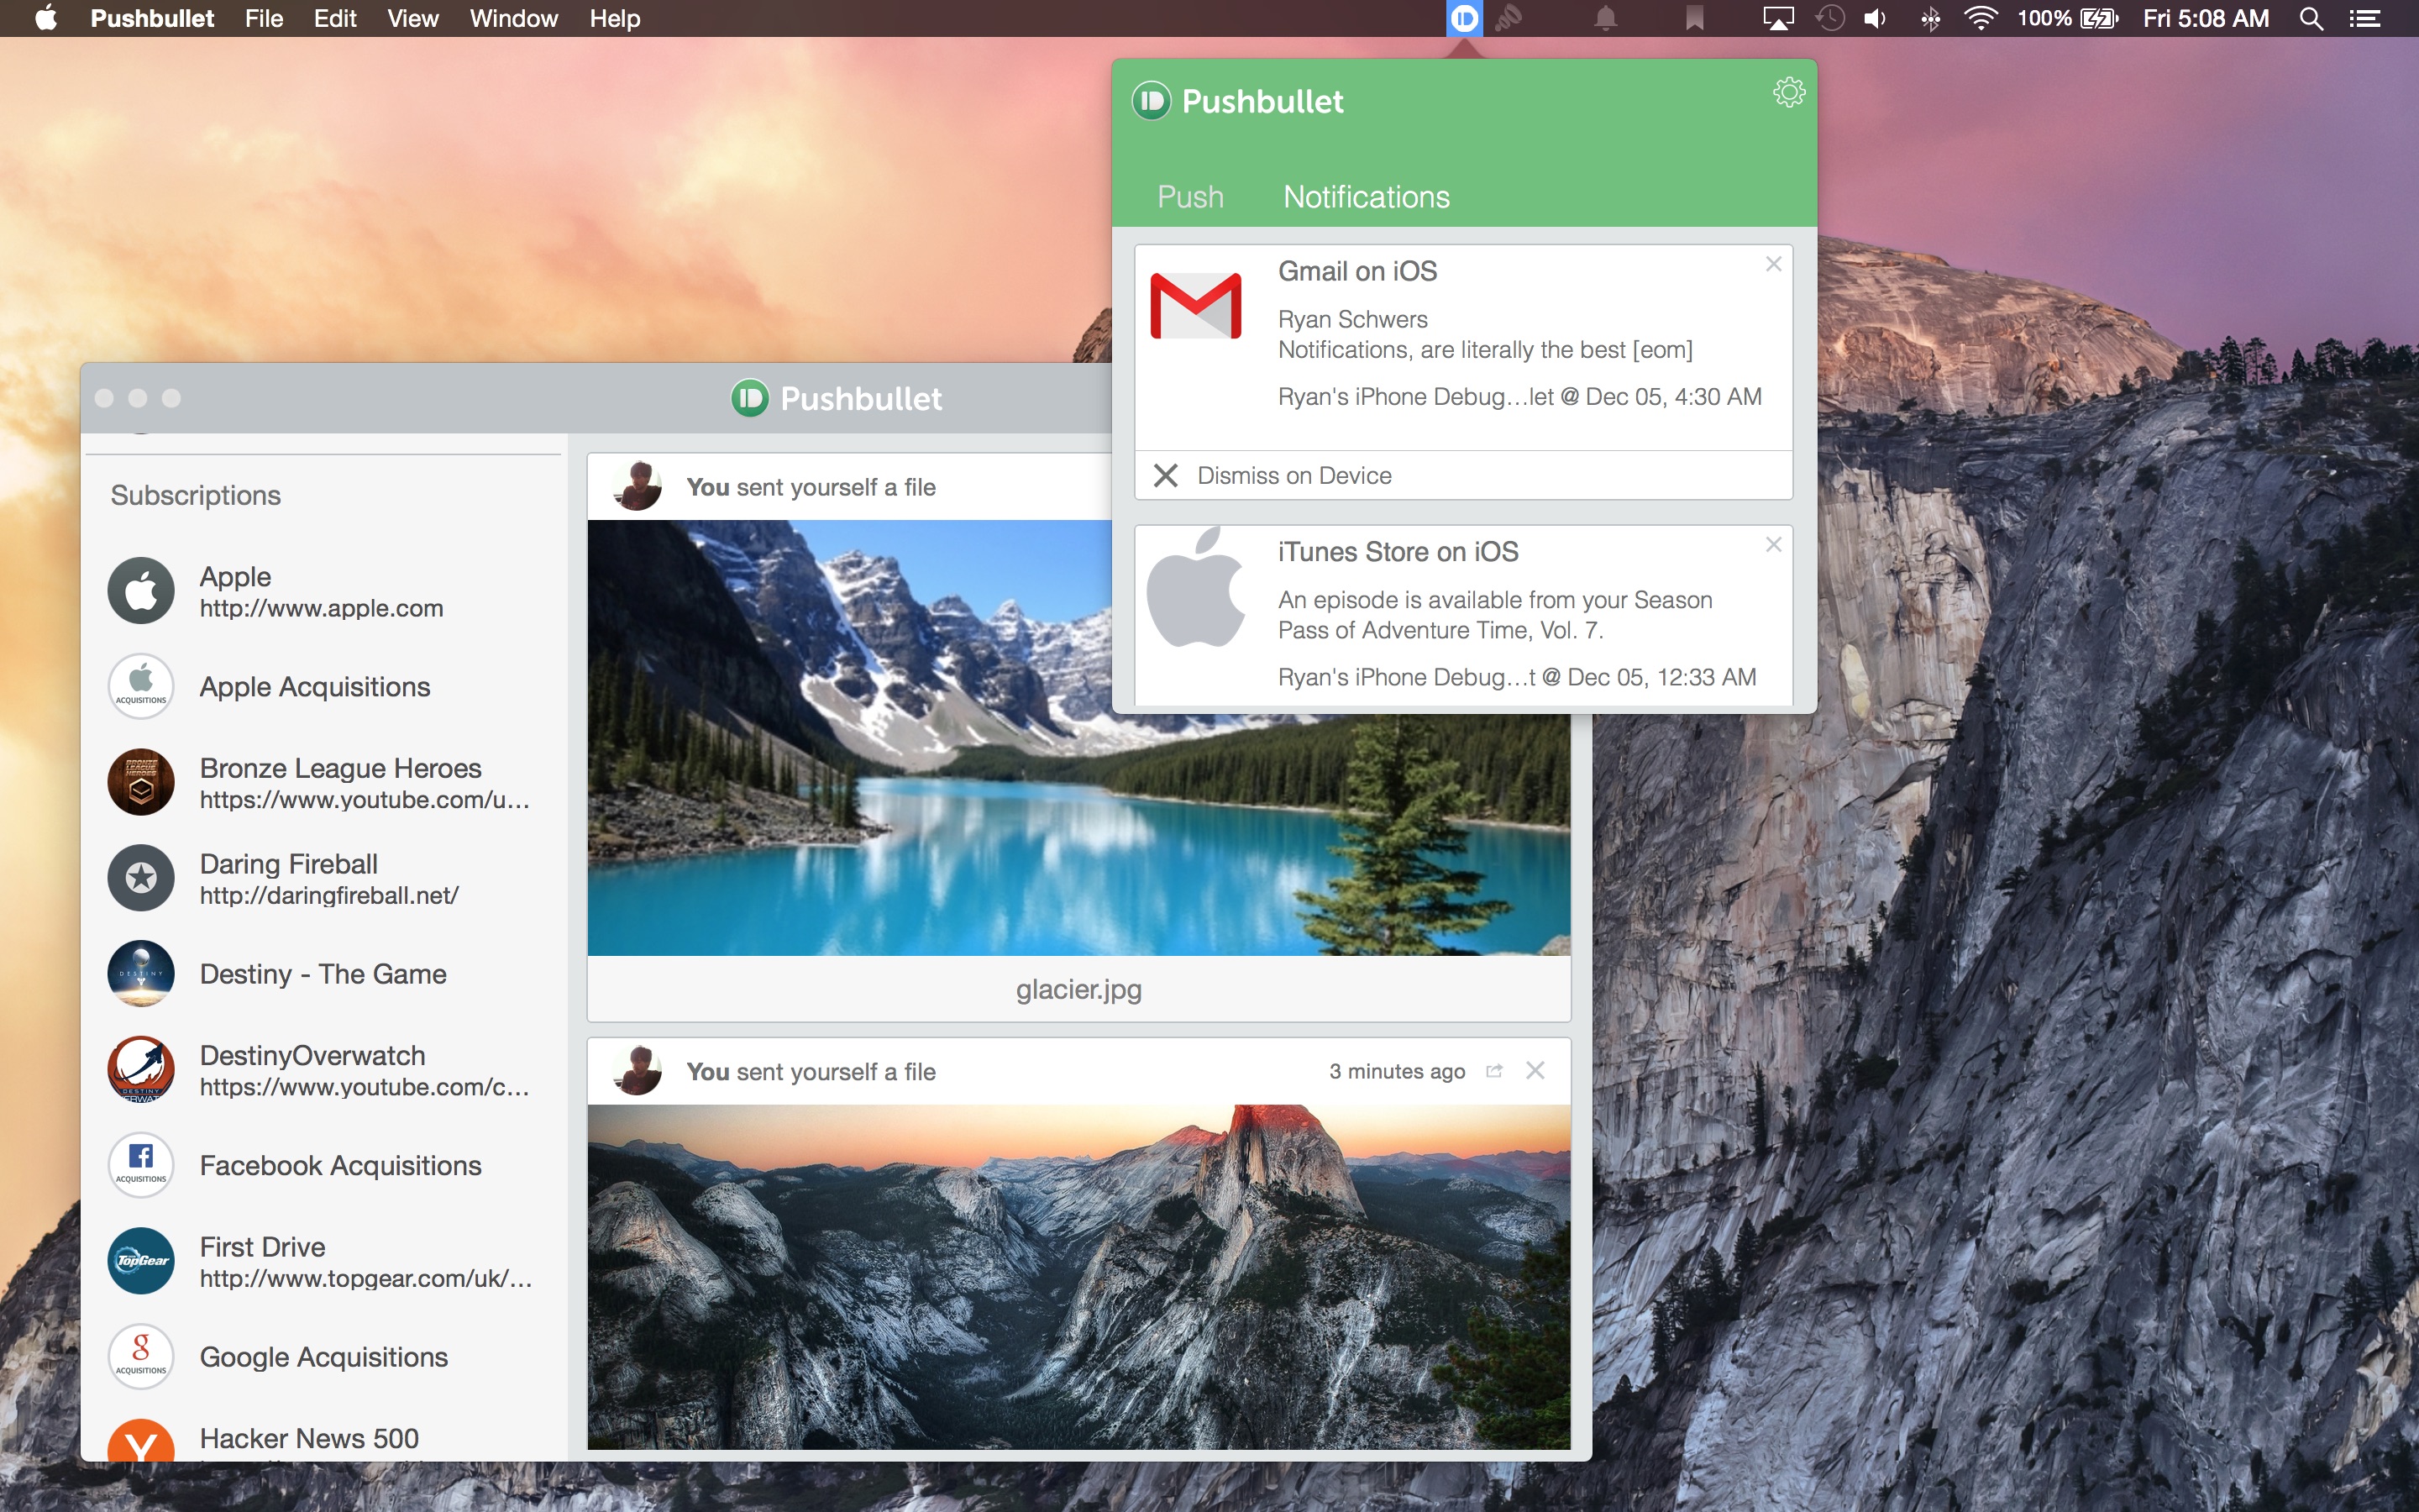
Task: Click the Facebook Acquisitions icon
Action: pos(141,1163)
